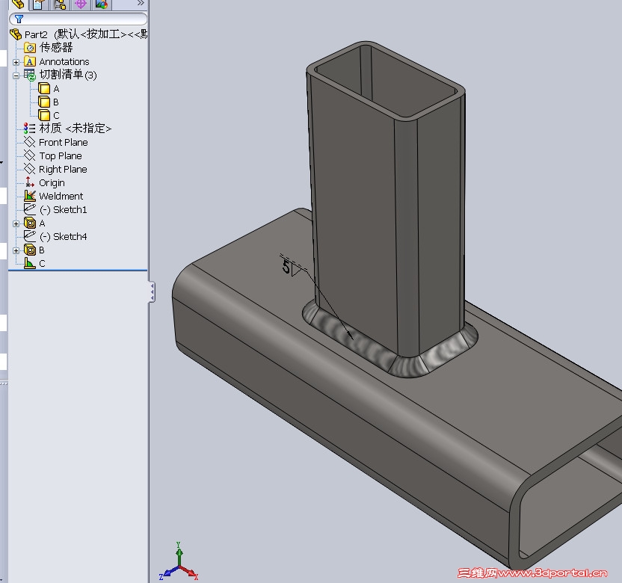Switch to the ConfigurationManager tab
The height and width of the screenshot is (583, 622).
coord(60,4)
